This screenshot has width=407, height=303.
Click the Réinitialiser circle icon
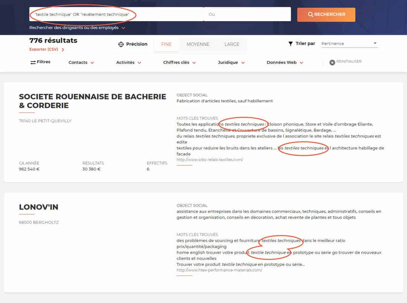pyautogui.click(x=332, y=62)
